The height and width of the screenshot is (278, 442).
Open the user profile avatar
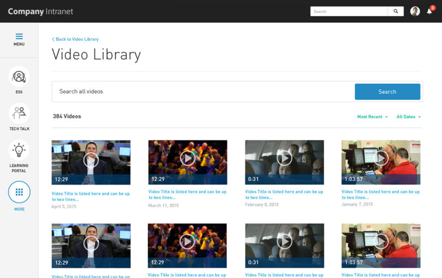(x=415, y=11)
